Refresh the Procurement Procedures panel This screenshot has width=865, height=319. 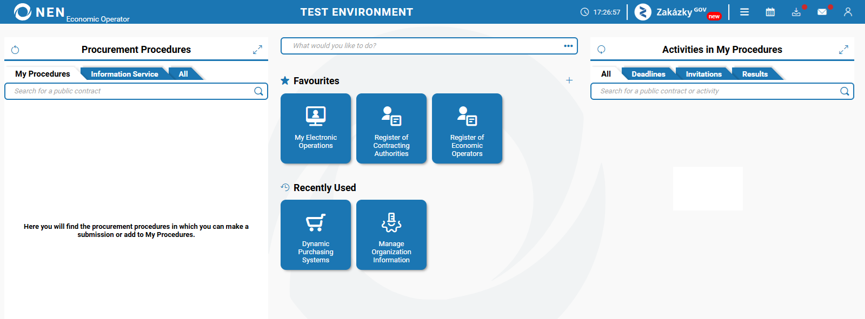15,50
